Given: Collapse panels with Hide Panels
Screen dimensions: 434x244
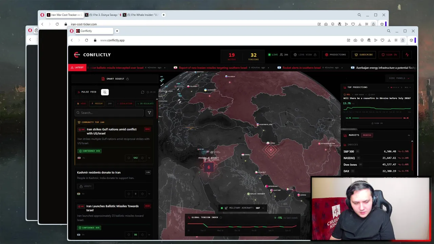Looking at the screenshot, I should [x=399, y=78].
